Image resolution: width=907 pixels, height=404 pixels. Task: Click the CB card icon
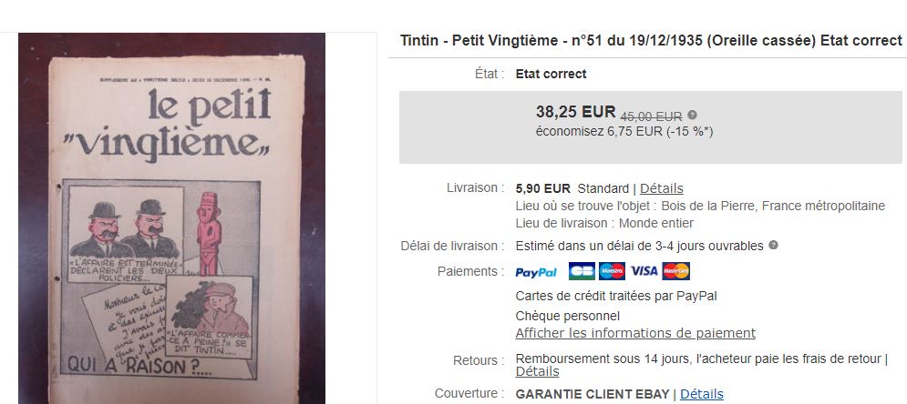coord(582,271)
